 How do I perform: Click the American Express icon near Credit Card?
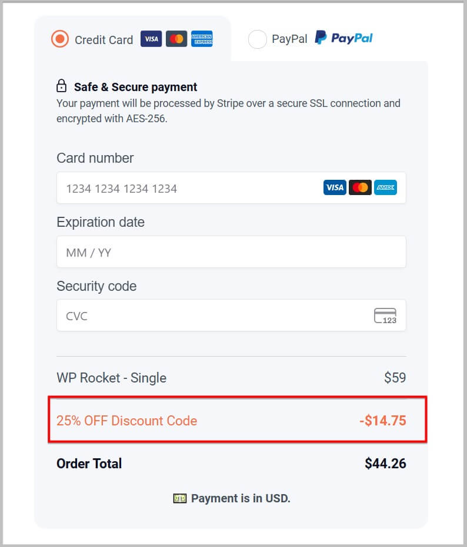tap(202, 39)
